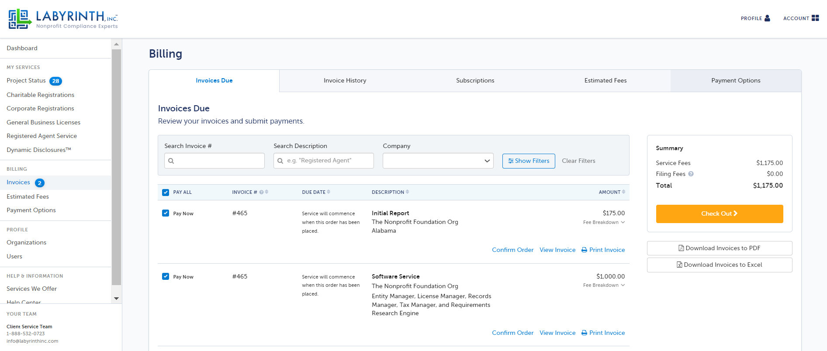The width and height of the screenshot is (827, 351).
Task: Download Invoices to PDF
Action: (720, 248)
